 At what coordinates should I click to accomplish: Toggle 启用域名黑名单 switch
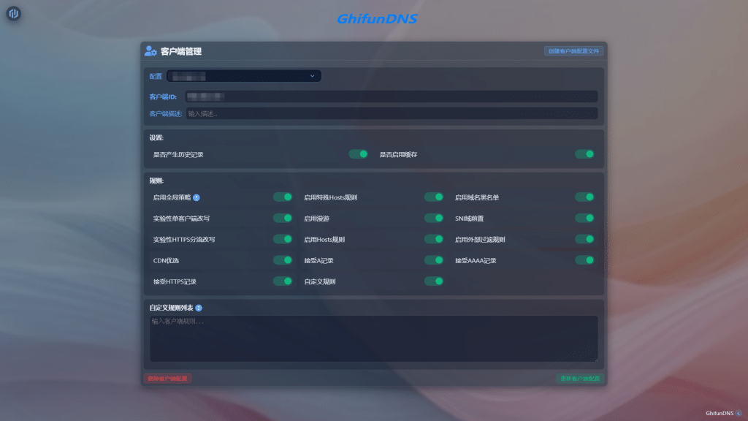584,197
